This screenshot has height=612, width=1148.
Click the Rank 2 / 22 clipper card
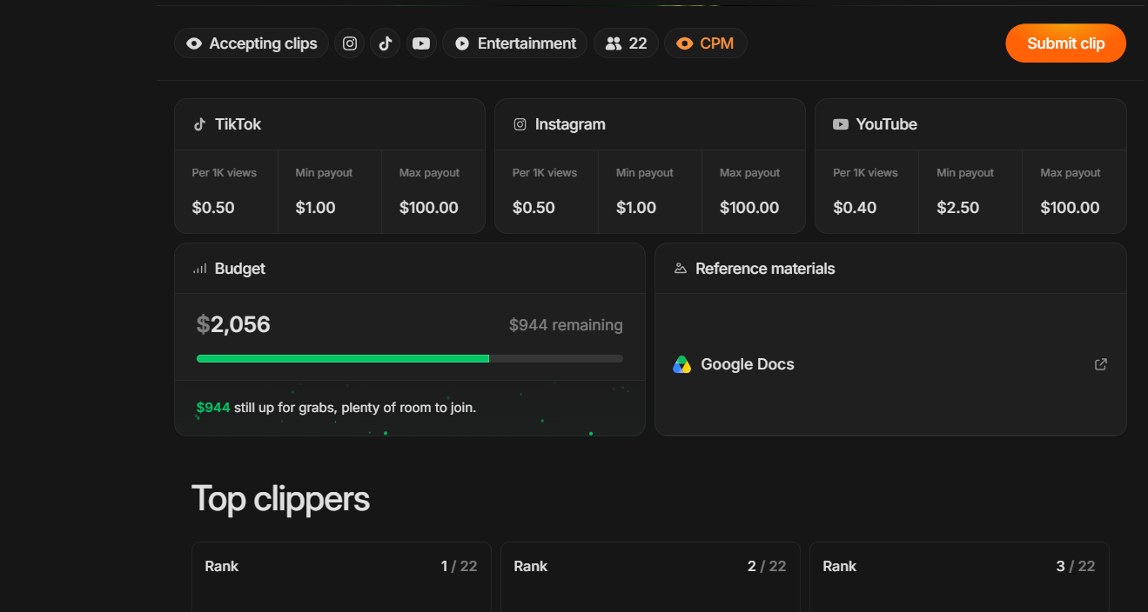click(650, 577)
